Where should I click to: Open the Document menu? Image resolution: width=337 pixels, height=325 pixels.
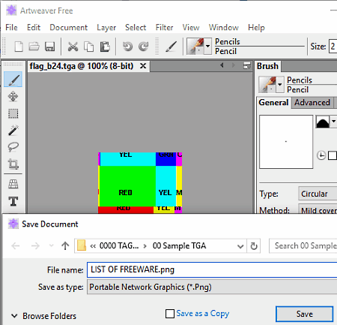pyautogui.click(x=69, y=27)
